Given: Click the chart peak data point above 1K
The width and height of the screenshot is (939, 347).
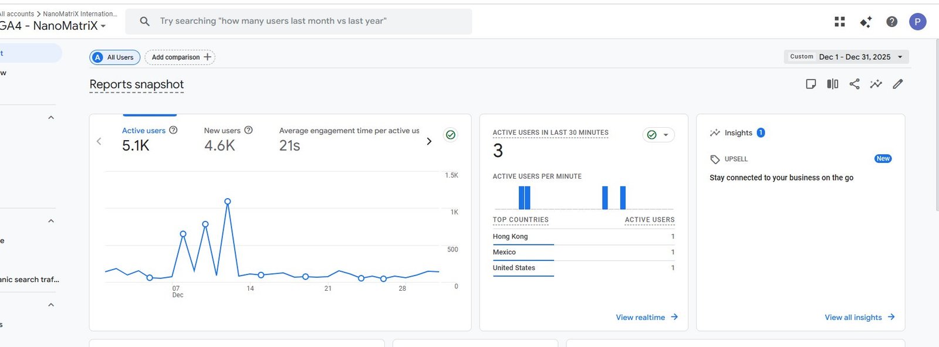Looking at the screenshot, I should [x=228, y=202].
